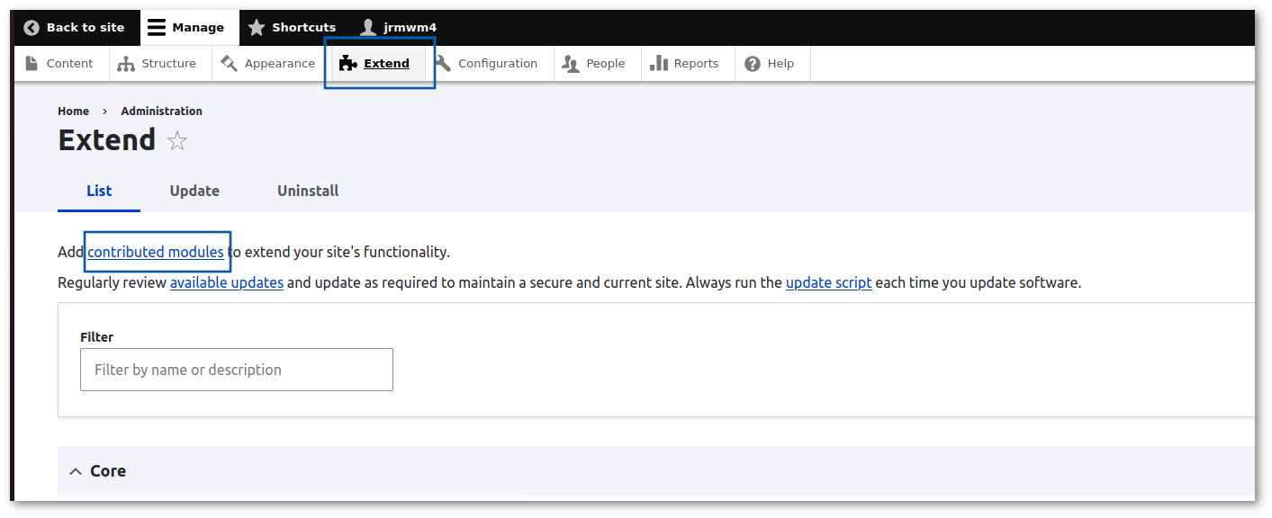Click the Shortcuts star icon
The width and height of the screenshot is (1272, 518).
coord(257,28)
